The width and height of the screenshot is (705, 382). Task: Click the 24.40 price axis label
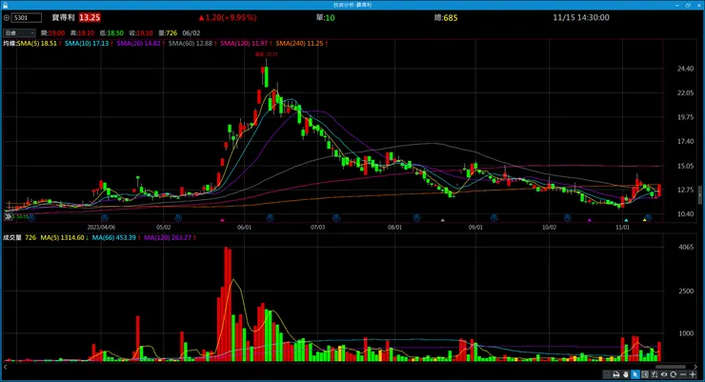(x=685, y=69)
